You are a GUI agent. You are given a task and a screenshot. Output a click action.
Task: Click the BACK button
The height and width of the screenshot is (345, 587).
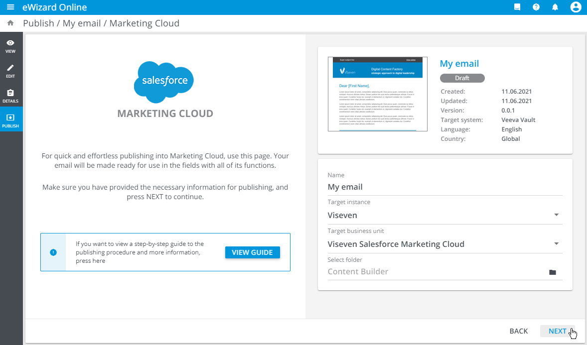click(518, 331)
